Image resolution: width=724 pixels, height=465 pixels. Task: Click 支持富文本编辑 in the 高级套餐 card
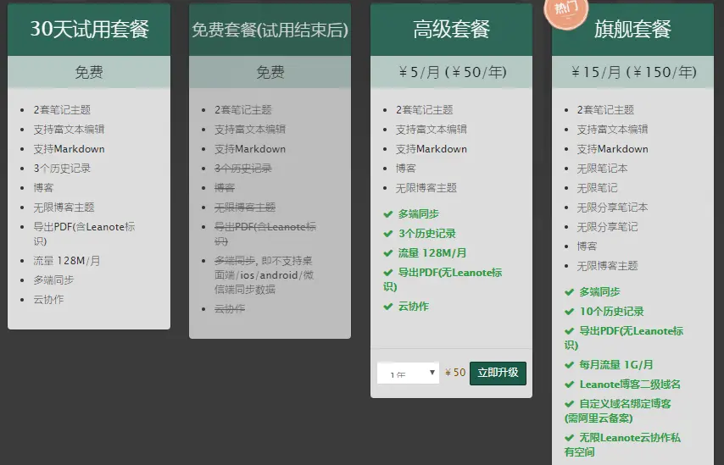432,129
